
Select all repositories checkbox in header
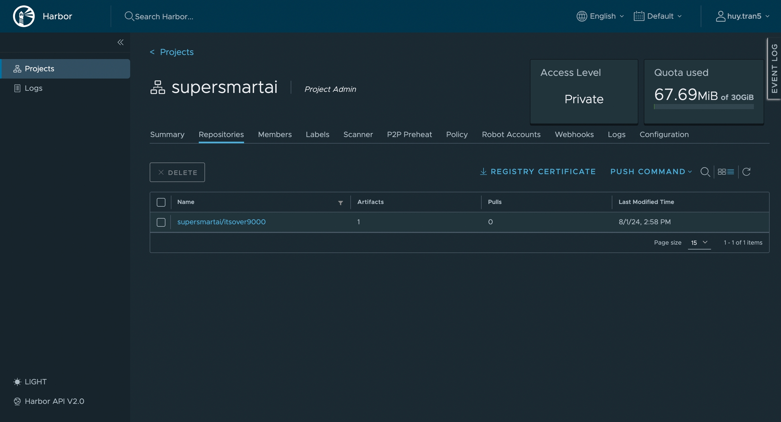[x=161, y=202]
